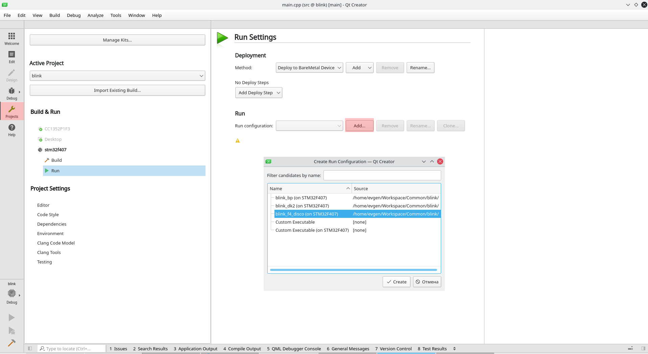
Task: Open the Tools menu
Action: point(116,15)
